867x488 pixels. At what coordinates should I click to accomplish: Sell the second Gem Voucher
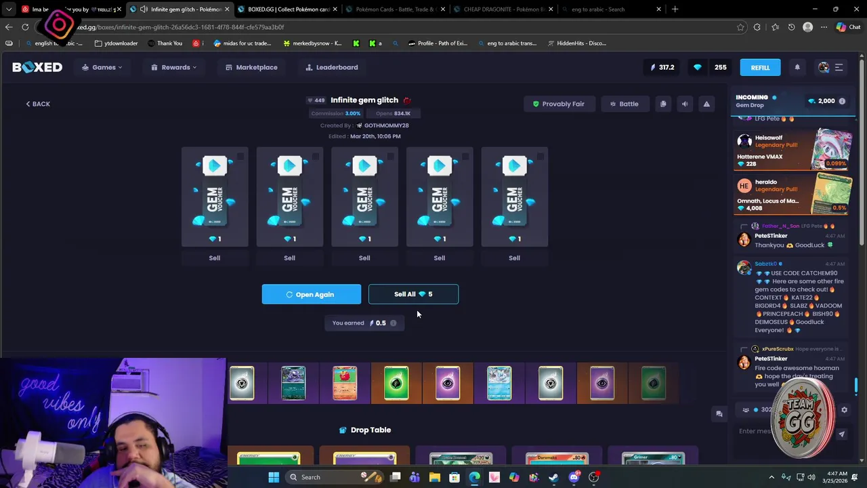click(289, 258)
